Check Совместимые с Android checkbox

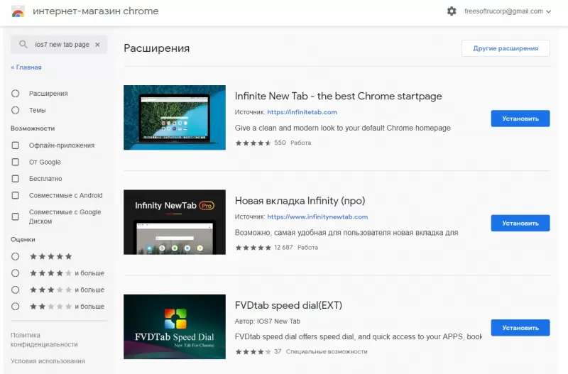(x=15, y=195)
